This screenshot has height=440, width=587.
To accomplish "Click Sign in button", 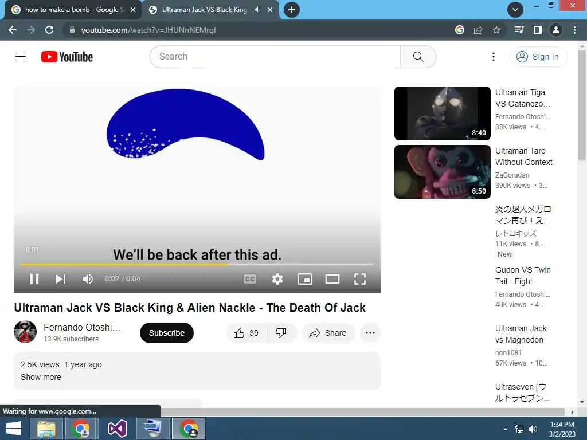I will point(538,57).
